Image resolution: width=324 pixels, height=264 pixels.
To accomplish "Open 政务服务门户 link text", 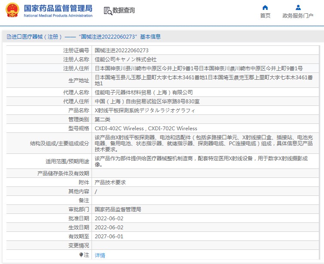I will (x=298, y=16).
